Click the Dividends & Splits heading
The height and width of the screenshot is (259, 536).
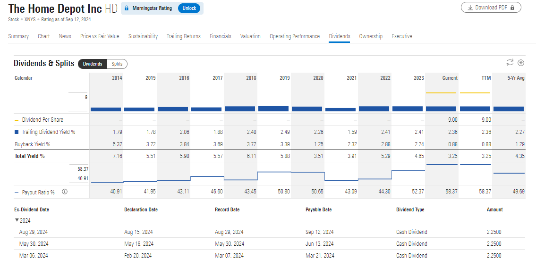click(44, 64)
